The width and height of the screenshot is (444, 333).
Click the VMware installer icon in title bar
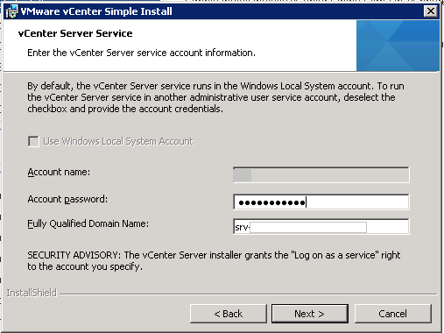(x=11, y=11)
